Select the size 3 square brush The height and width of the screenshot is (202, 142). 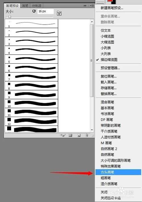(31, 41)
